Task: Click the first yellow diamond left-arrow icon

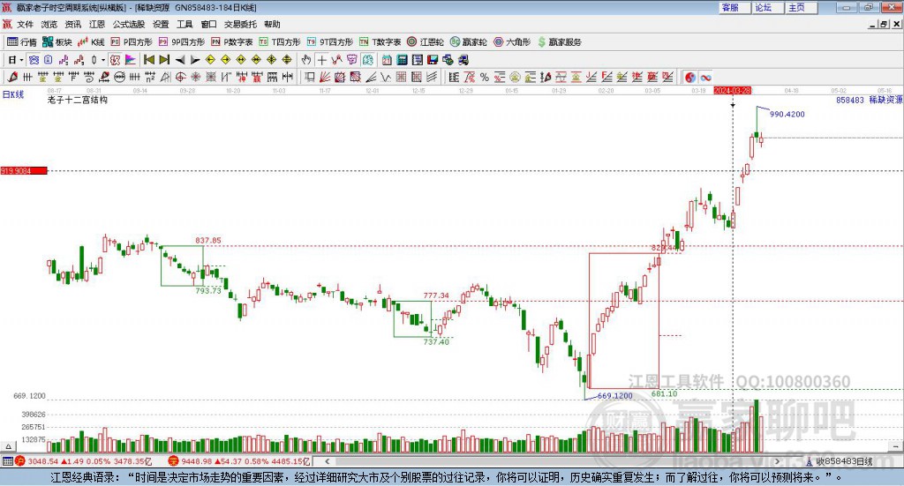Action: click(x=210, y=60)
